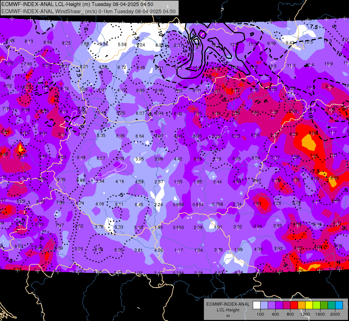Select the yellow legend color swatch
349x321 pixels.
pyautogui.click(x=309, y=305)
